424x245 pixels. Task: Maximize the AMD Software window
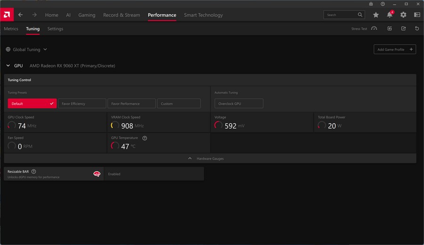[x=406, y=4]
